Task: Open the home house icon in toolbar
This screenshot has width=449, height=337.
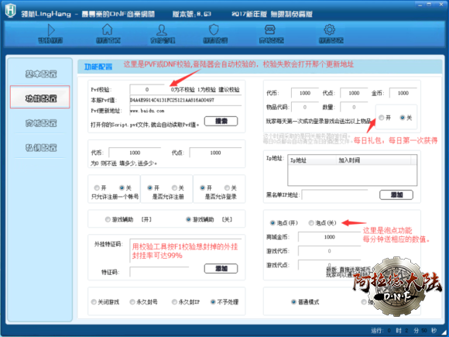Action: coord(107,29)
